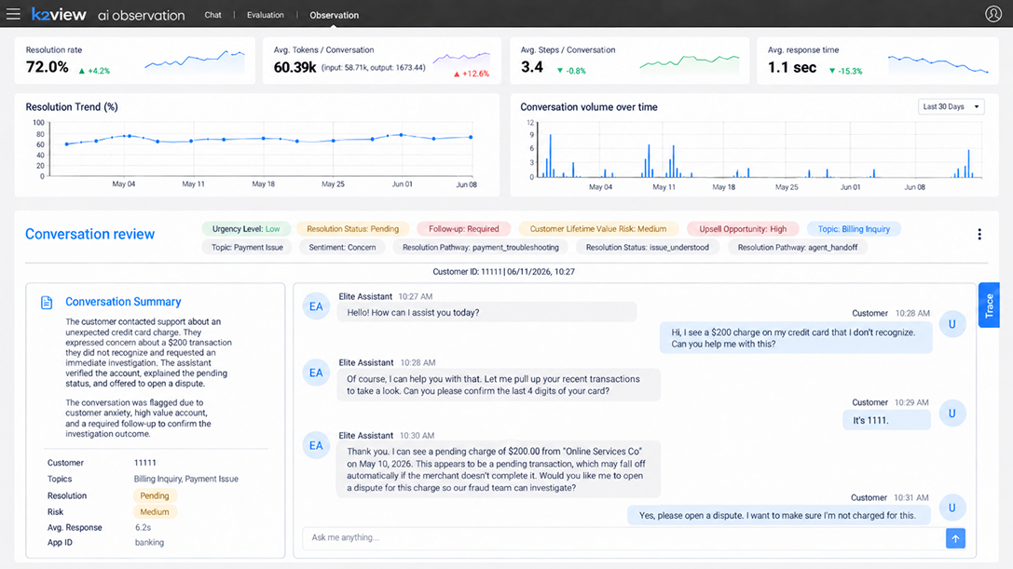1013x569 pixels.
Task: Click customer U avatar at 10:28 AM
Action: (x=951, y=324)
